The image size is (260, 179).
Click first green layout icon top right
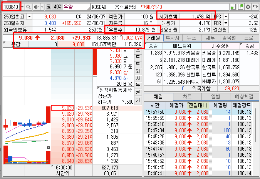tap(233, 7)
